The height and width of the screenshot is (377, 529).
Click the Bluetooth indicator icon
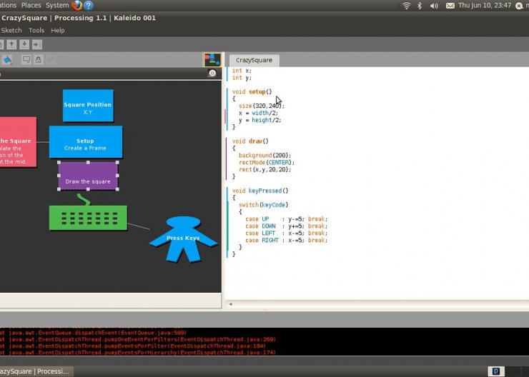420,6
